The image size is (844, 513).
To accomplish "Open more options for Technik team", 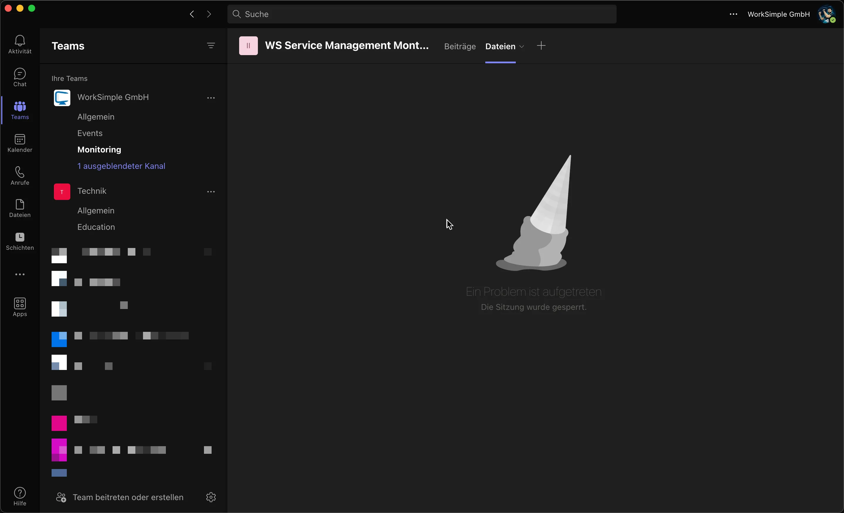I will (211, 192).
